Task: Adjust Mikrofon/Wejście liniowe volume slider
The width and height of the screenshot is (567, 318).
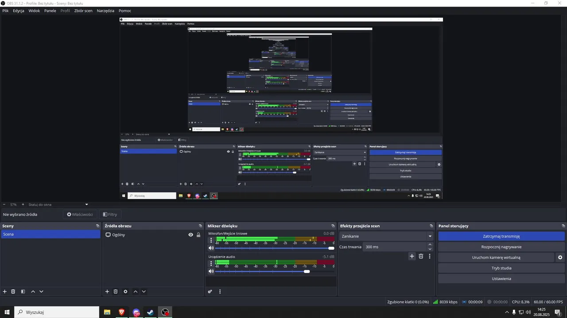Action: click(x=275, y=248)
